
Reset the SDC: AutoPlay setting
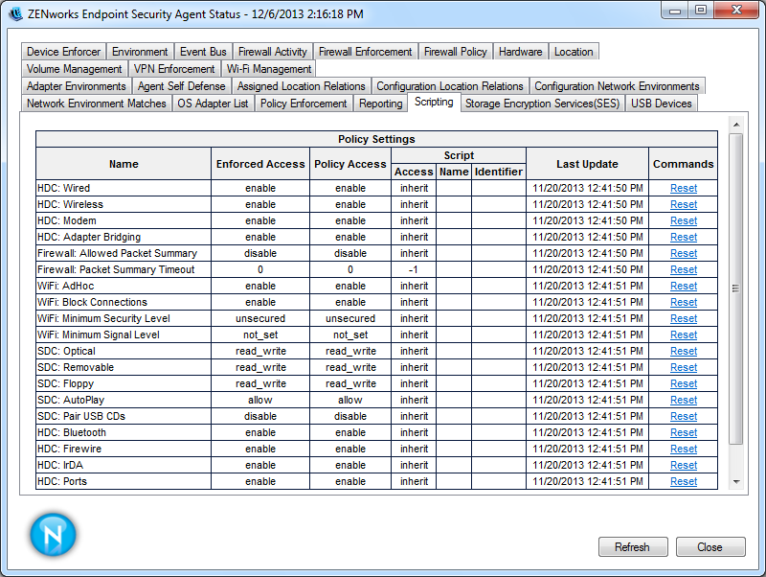pos(684,400)
